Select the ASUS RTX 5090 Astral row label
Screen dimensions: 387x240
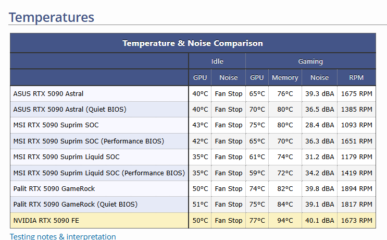tap(48, 94)
